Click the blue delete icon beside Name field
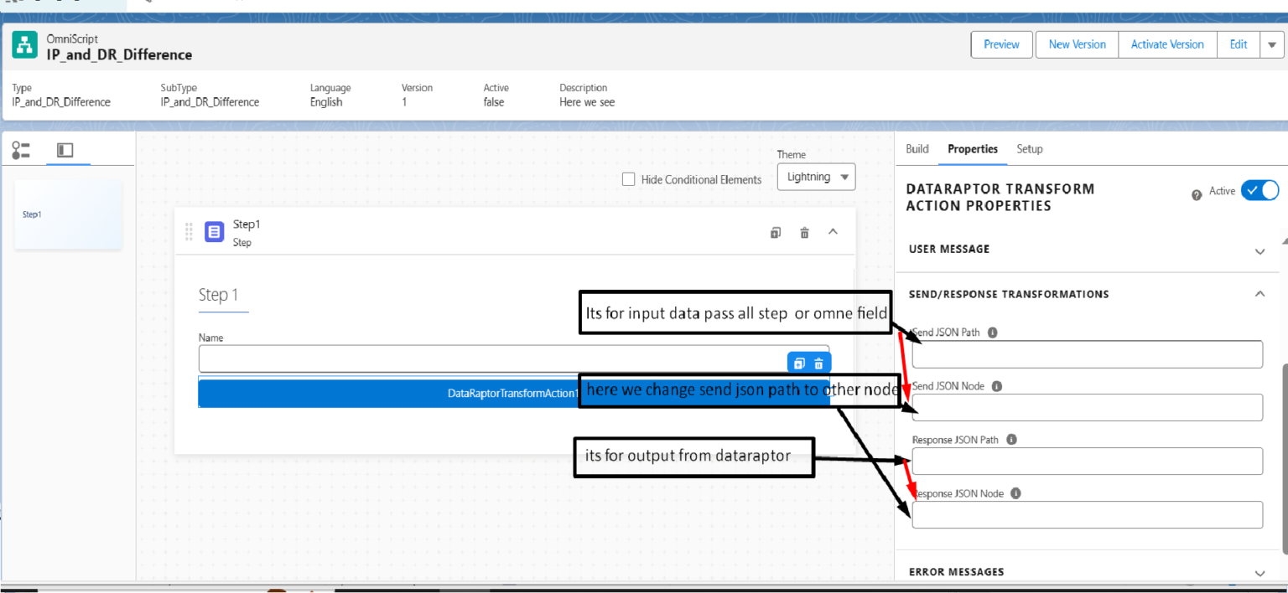Image resolution: width=1288 pixels, height=593 pixels. coord(820,362)
